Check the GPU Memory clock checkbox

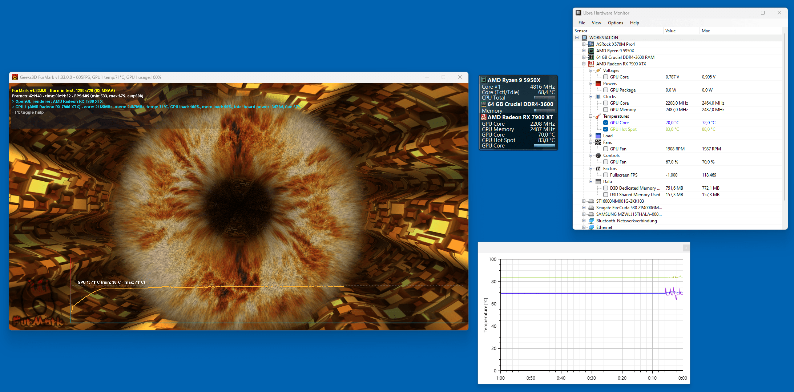click(605, 110)
